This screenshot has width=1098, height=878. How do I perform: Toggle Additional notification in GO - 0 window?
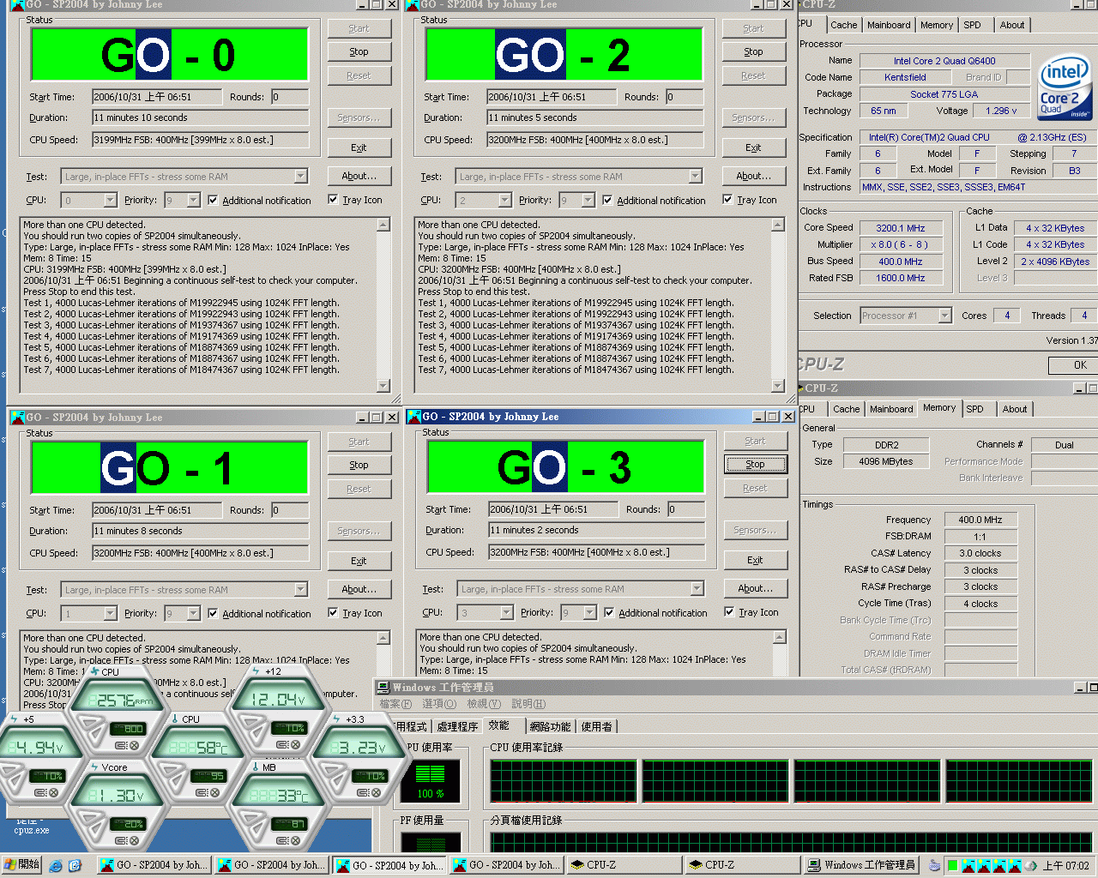[213, 200]
